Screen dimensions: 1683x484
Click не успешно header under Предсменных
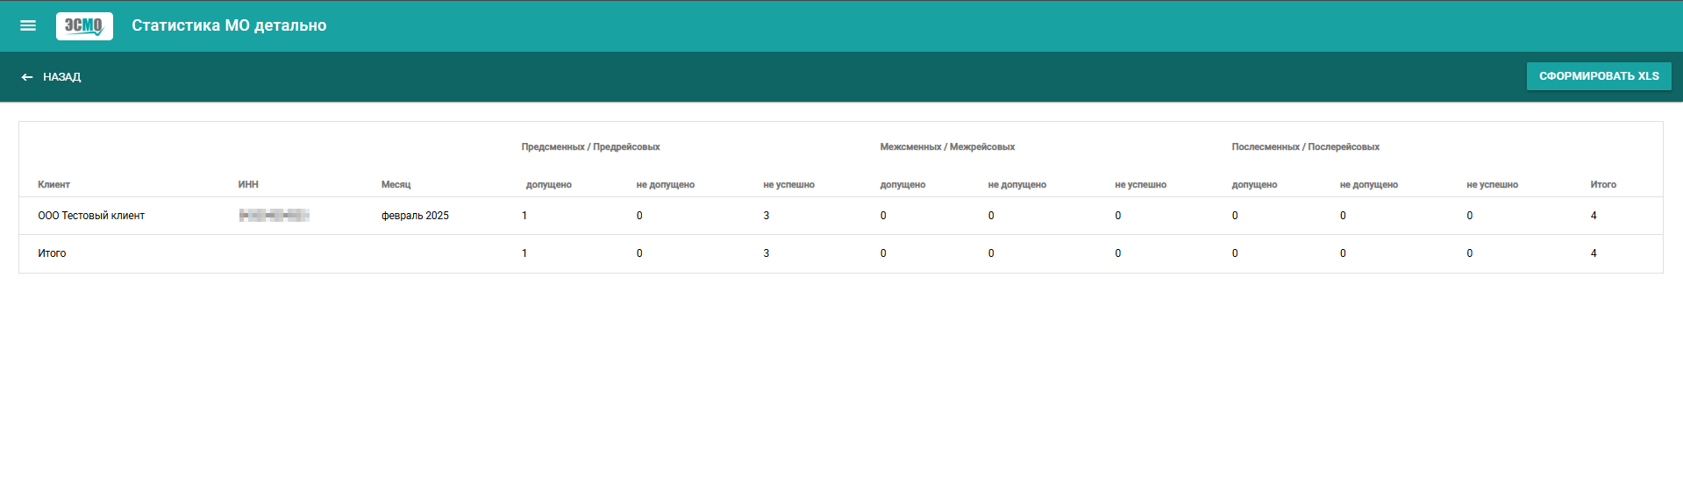point(788,185)
